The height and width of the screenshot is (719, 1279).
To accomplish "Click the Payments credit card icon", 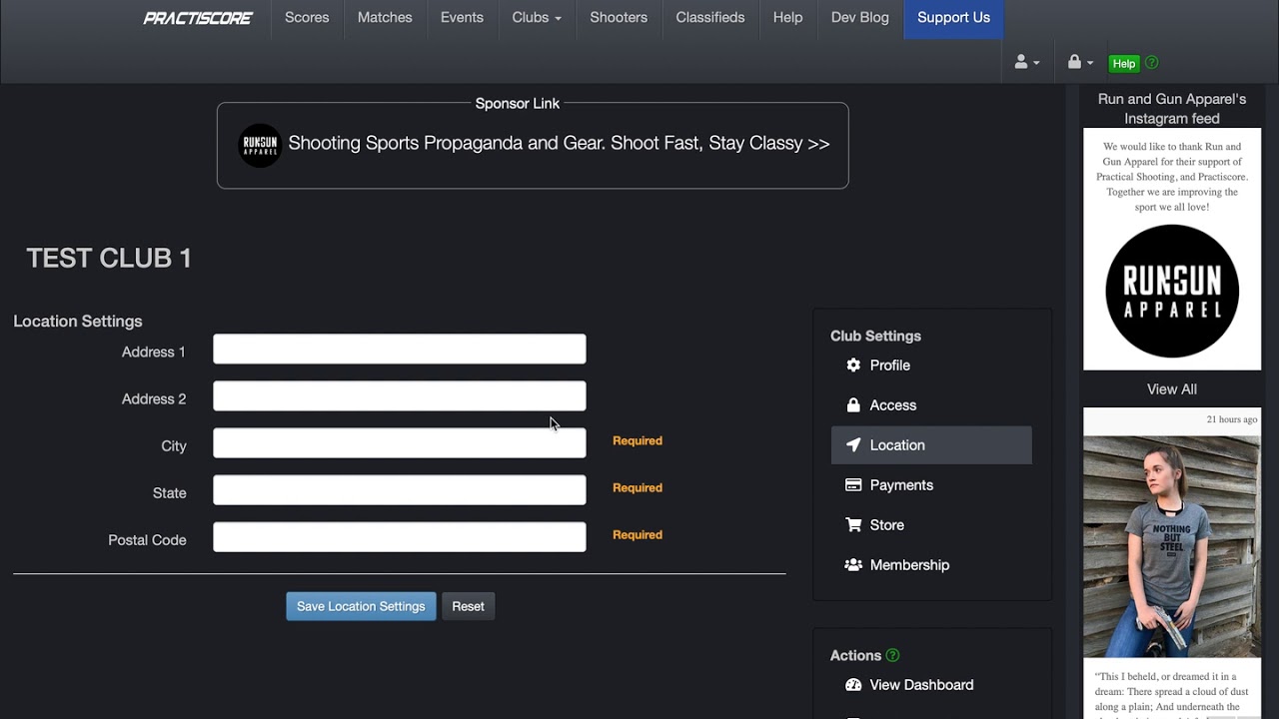I will coord(853,485).
